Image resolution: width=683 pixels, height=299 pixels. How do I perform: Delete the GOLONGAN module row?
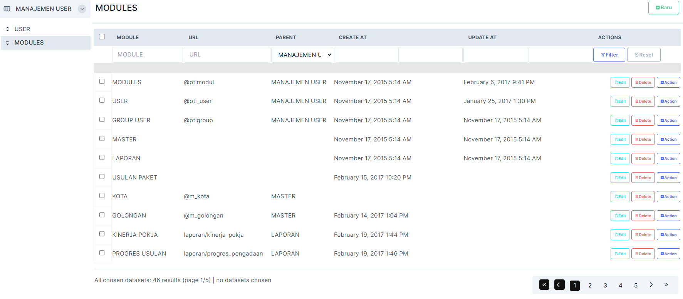[643, 216]
